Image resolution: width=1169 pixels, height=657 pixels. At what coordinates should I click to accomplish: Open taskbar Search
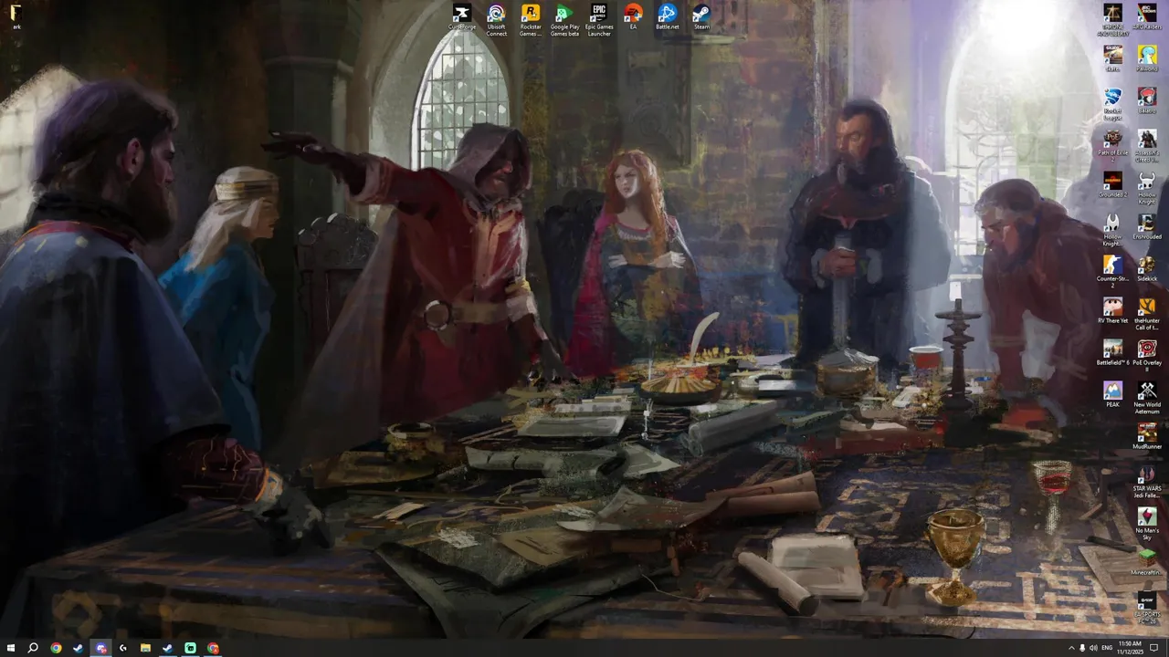[x=33, y=648]
